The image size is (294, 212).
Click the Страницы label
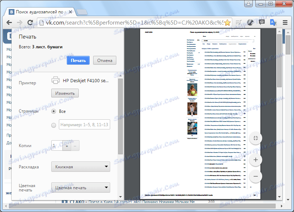point(29,111)
